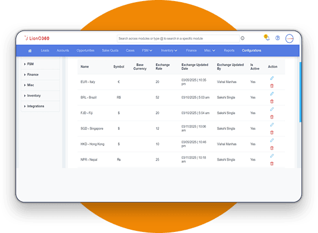Open the FSM dropdown in top navigation
The image size is (318, 233).
click(147, 50)
